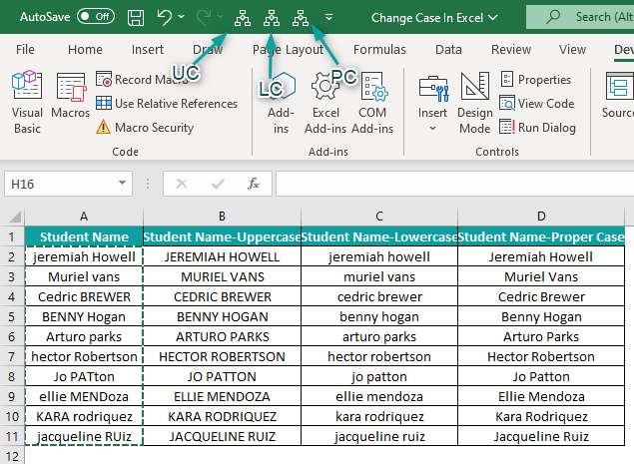Open the Macros dialog

(70, 96)
